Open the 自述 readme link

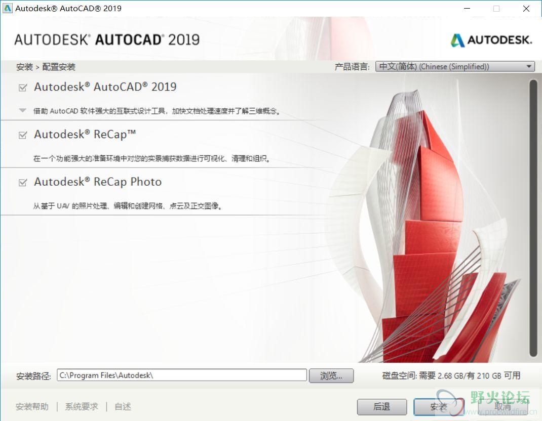(x=123, y=406)
